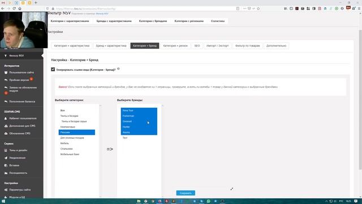Select Мебель in the categories list
The height and width of the screenshot is (204, 362).
point(77,143)
